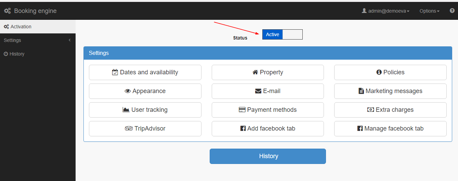Image resolution: width=458 pixels, height=181 pixels.
Task: Click the Booking engine gears icon
Action: [x=8, y=11]
